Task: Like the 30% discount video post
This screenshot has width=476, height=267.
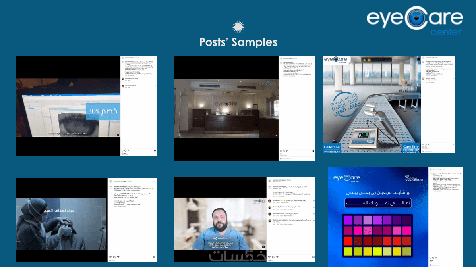Action: point(123,150)
